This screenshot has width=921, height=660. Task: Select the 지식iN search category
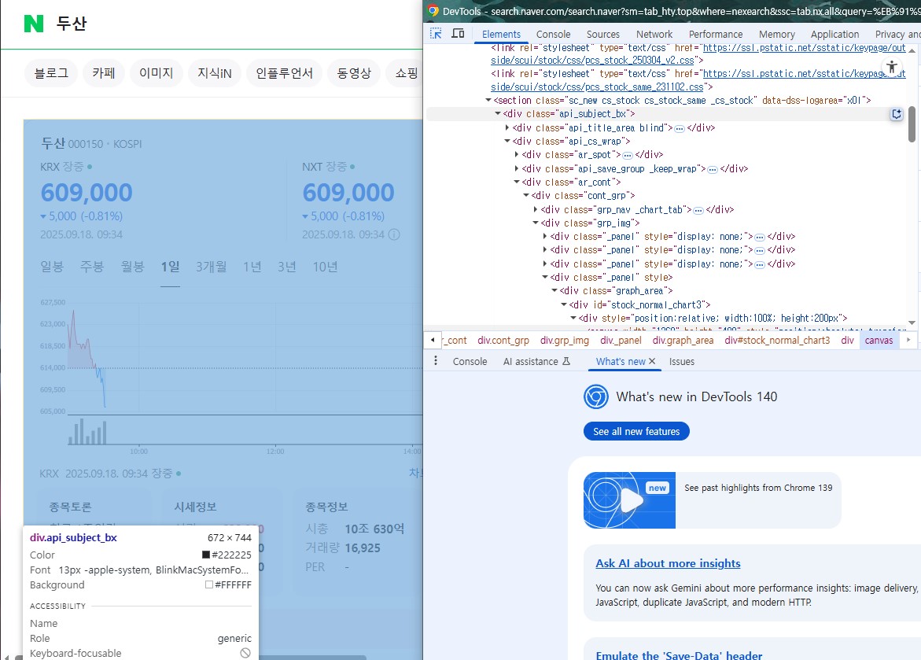coord(215,73)
